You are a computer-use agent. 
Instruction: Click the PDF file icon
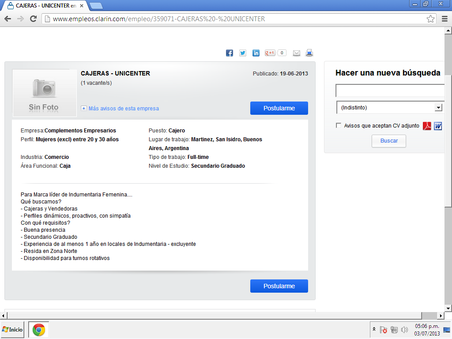(x=427, y=126)
